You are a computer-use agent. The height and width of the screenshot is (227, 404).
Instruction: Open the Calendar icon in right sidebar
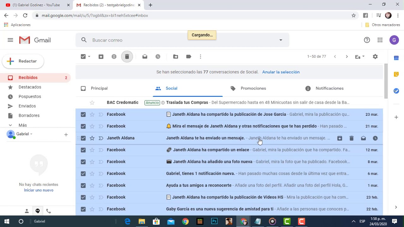pyautogui.click(x=396, y=58)
